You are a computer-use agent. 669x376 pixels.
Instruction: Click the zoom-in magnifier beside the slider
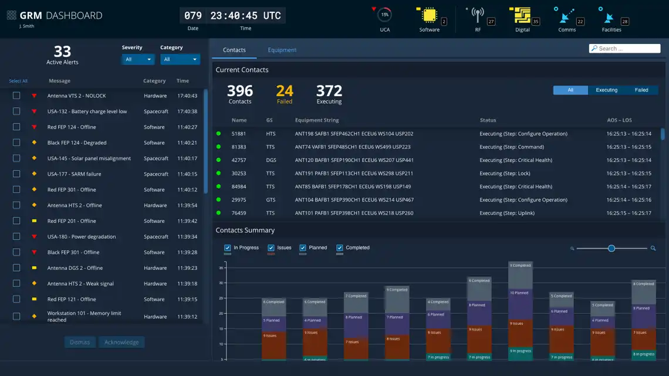653,248
